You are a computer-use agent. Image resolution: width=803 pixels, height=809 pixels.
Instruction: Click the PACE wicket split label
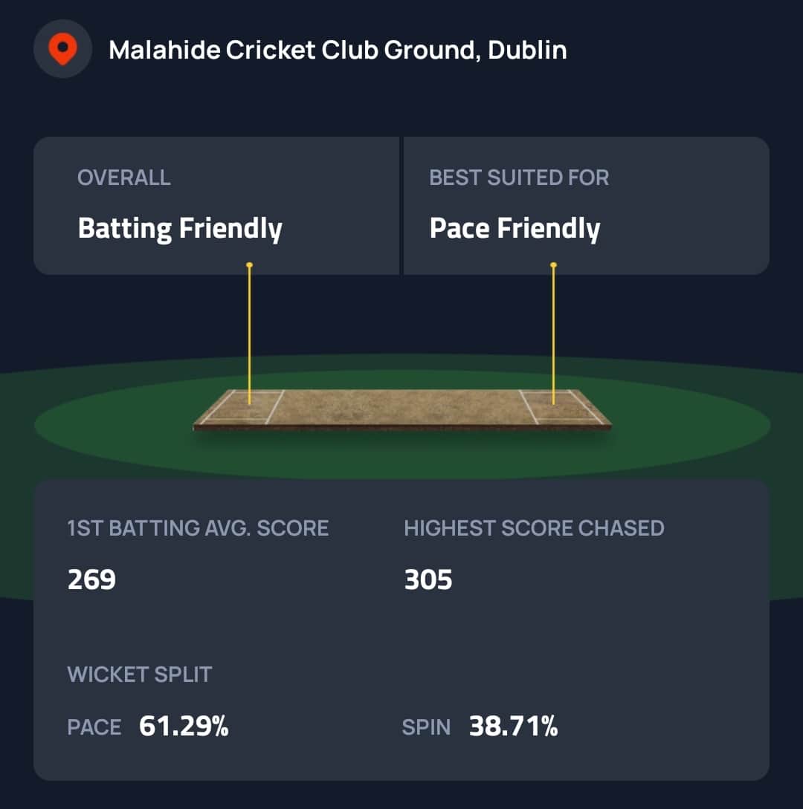[94, 727]
